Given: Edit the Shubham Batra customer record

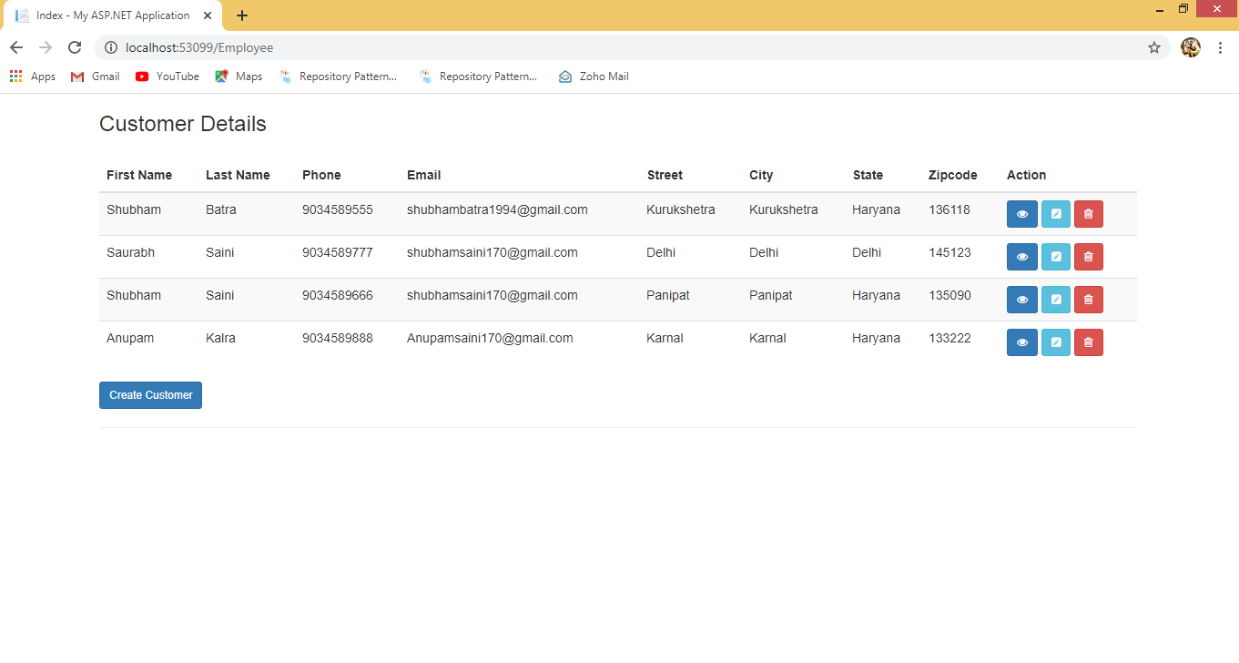Looking at the screenshot, I should [x=1055, y=214].
